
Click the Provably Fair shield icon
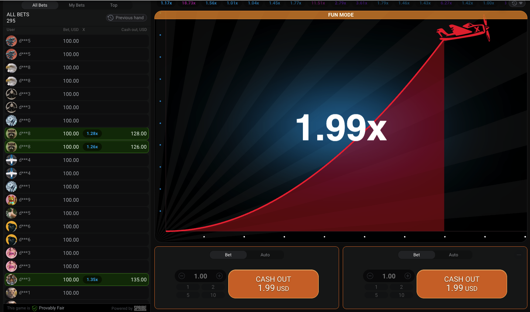tap(34, 308)
